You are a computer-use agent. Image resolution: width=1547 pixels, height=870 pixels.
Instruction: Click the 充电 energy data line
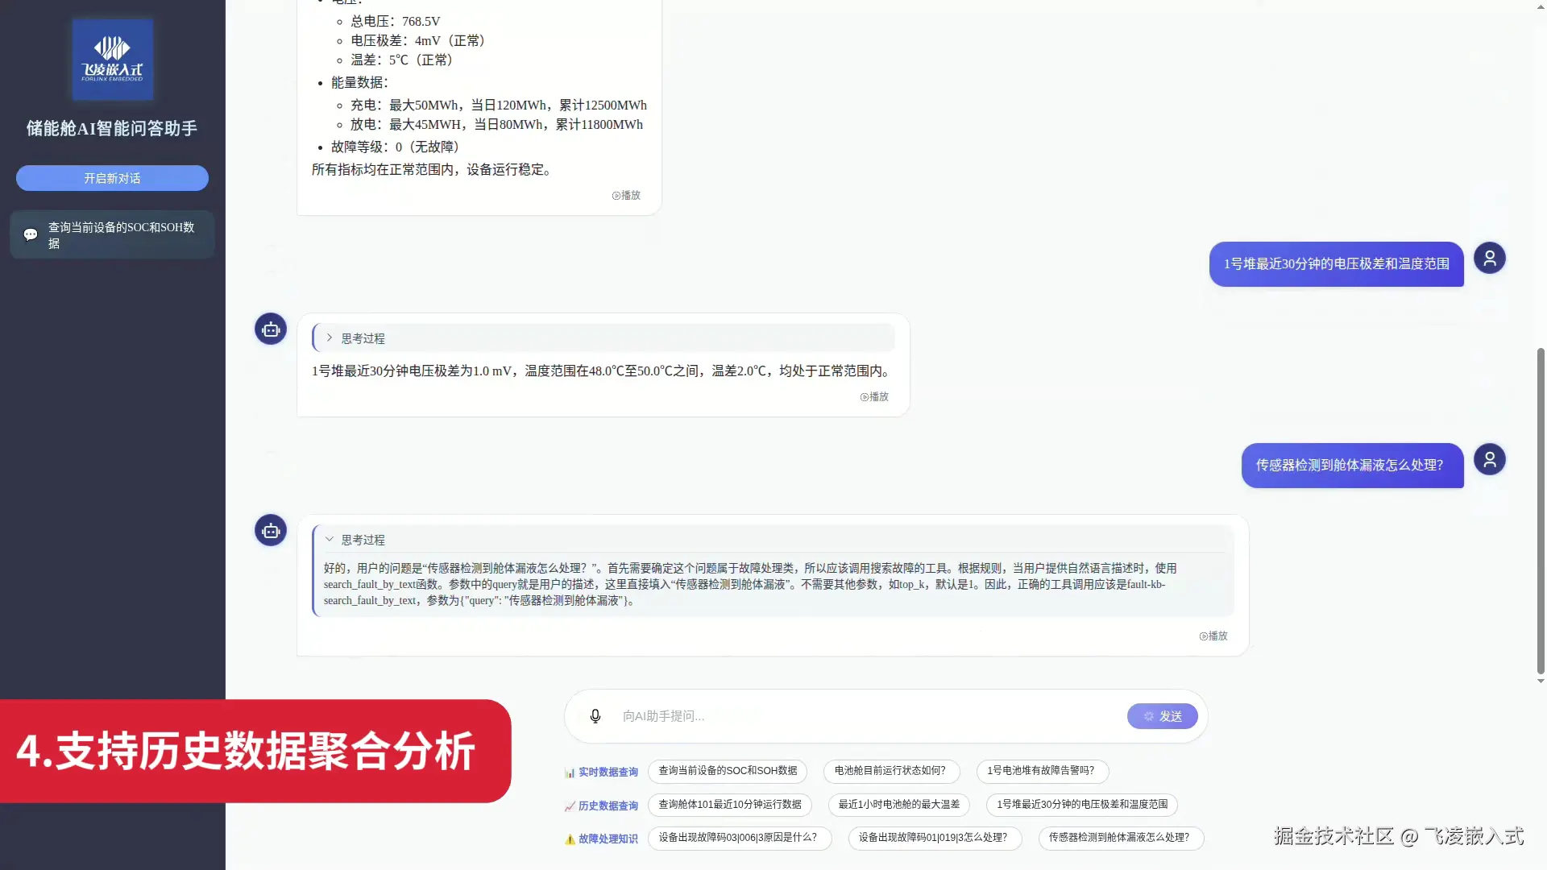coord(498,105)
